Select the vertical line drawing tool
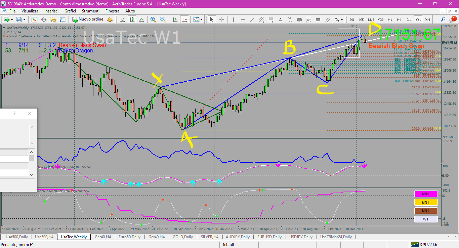Image resolution: width=459 pixels, height=248 pixels. click(x=233, y=19)
